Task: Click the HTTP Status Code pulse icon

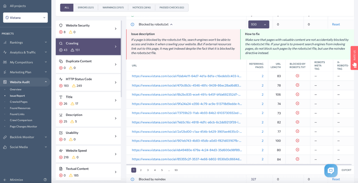Action: pyautogui.click(x=61, y=79)
